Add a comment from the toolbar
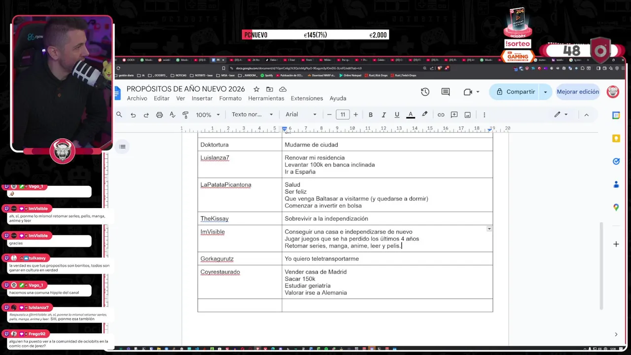Viewport: 631px width, 355px height. (454, 115)
